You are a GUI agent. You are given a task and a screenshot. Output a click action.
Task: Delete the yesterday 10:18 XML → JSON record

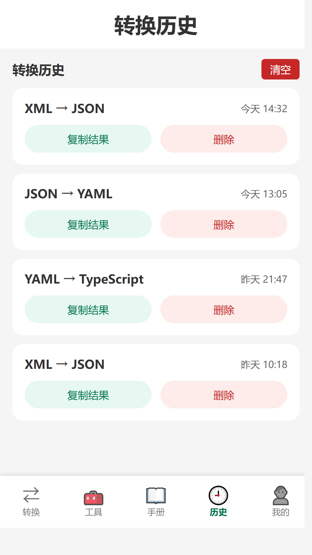224,395
